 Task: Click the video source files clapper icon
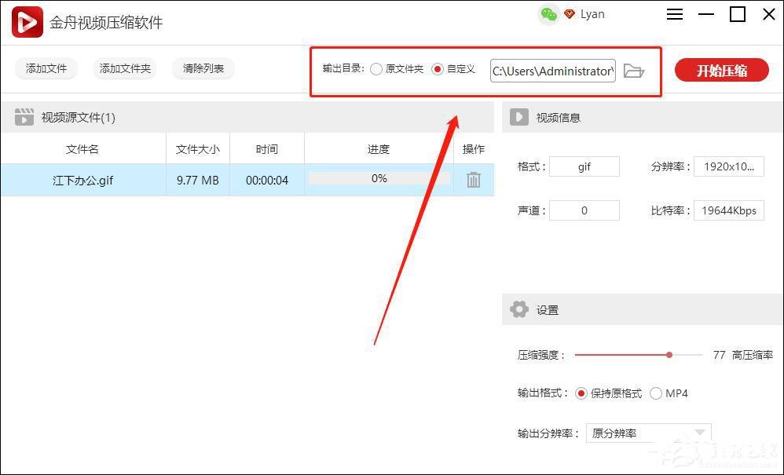[24, 117]
